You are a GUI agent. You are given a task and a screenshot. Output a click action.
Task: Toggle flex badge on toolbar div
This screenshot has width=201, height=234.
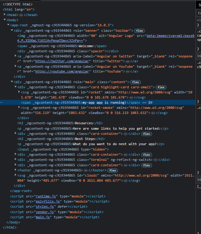click(x=139, y=31)
